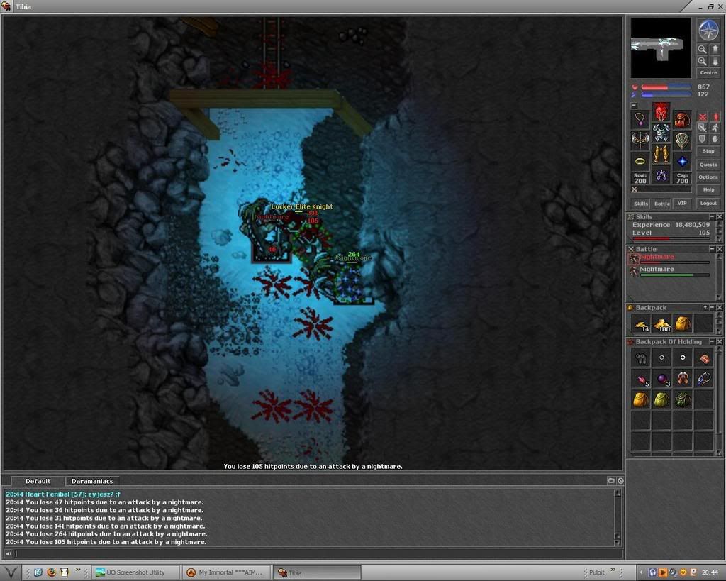726x581 pixels.
Task: Centre the minimap on character
Action: (708, 73)
